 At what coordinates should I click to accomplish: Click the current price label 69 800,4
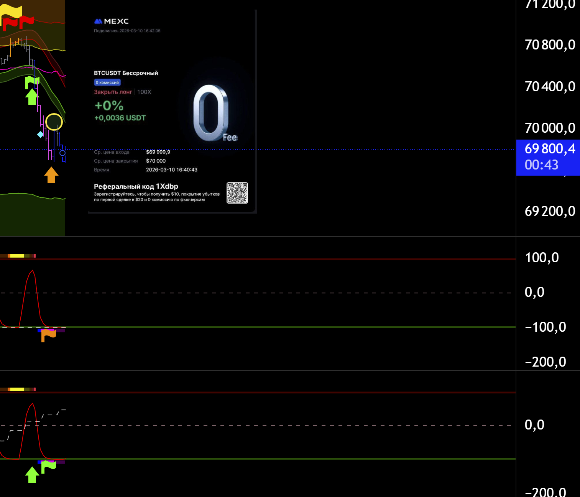coord(549,149)
